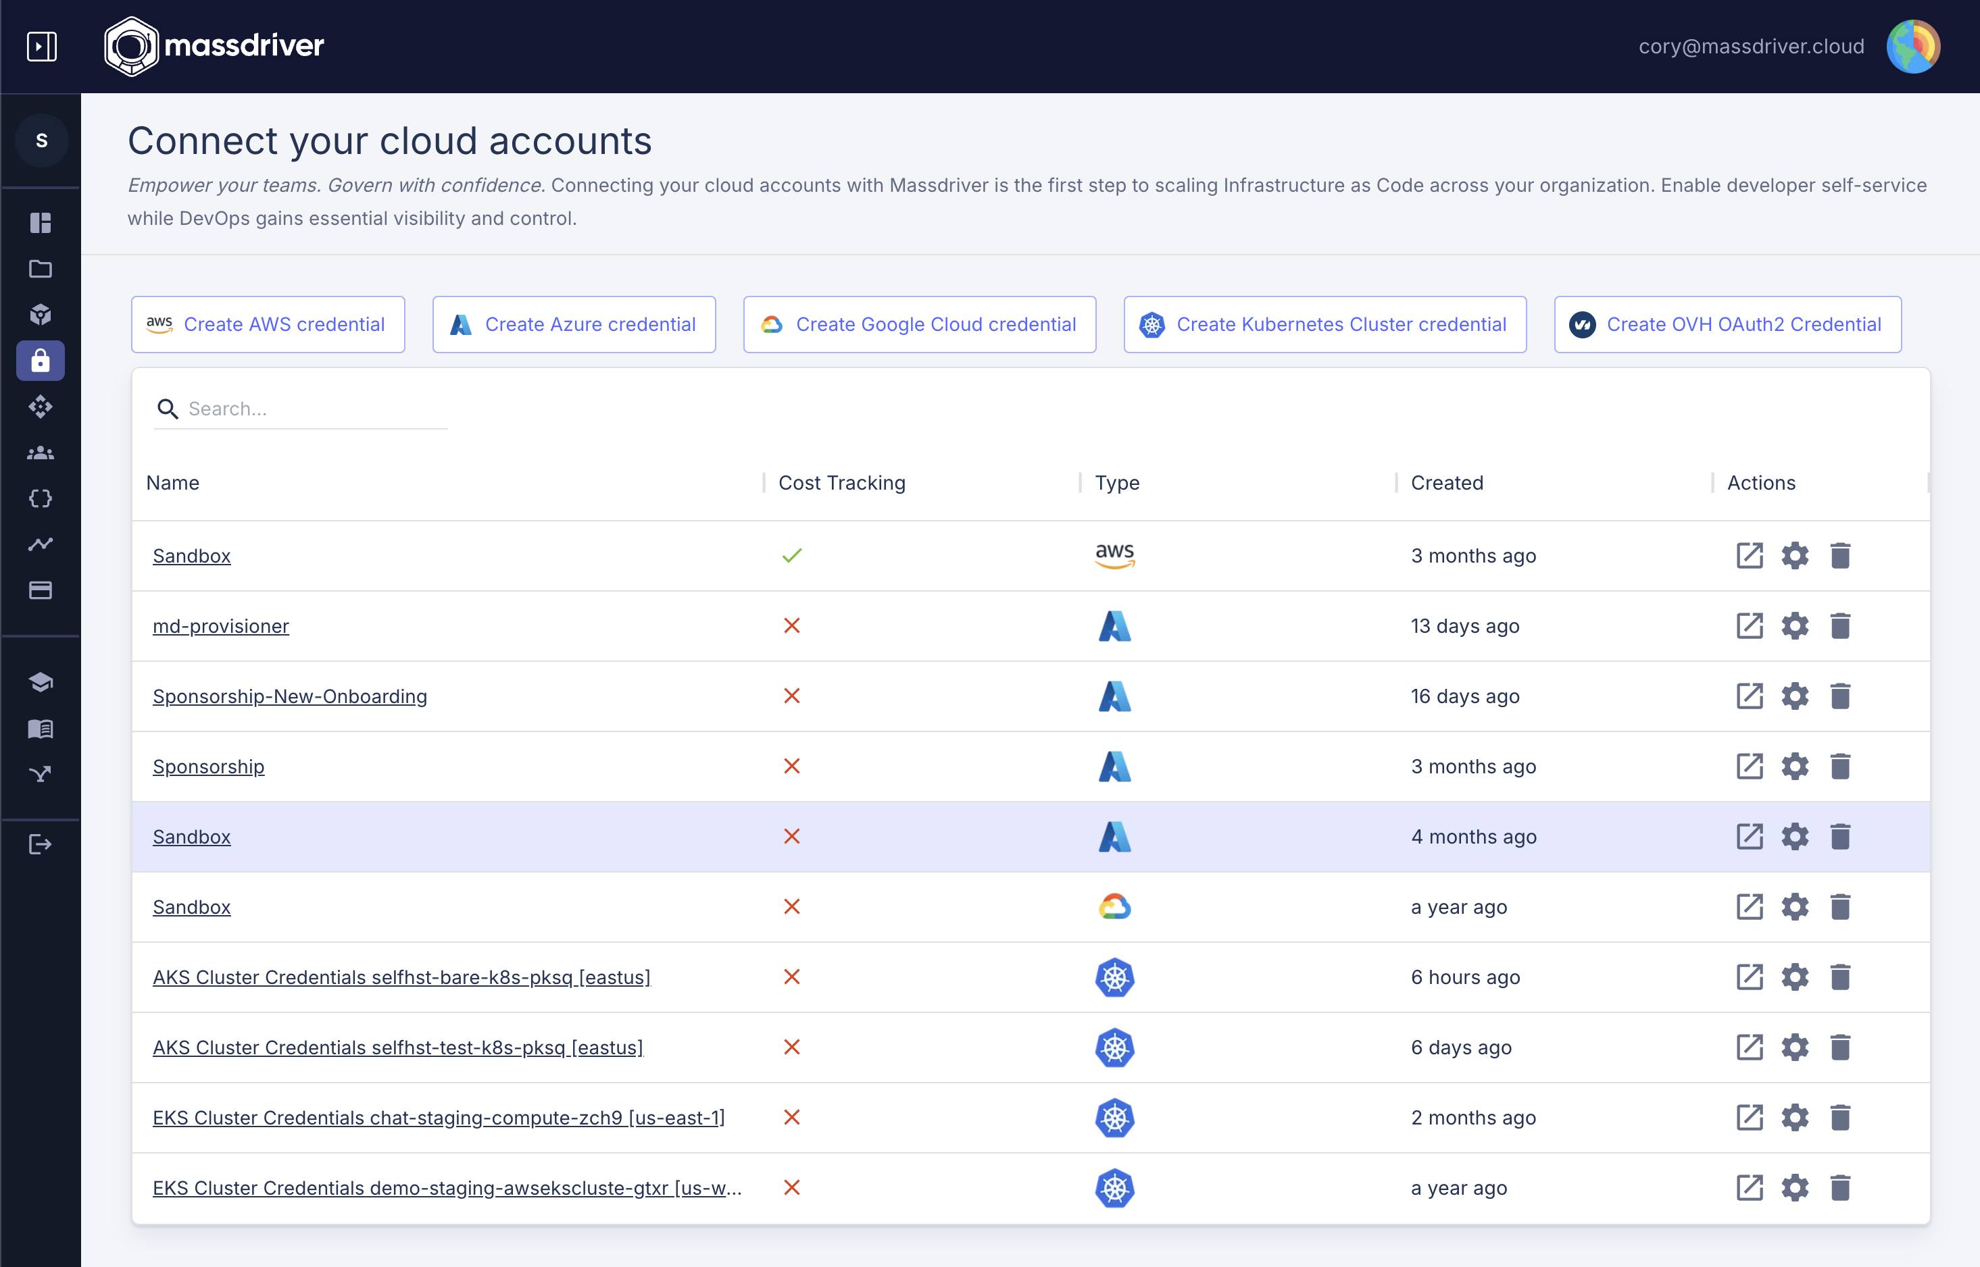The image size is (1980, 1267).
Task: Open the Sandbox AWS credential in new view
Action: point(1750,555)
